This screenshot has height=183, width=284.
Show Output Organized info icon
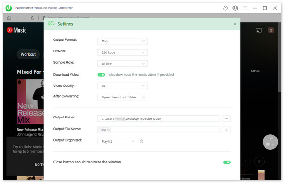[142, 141]
